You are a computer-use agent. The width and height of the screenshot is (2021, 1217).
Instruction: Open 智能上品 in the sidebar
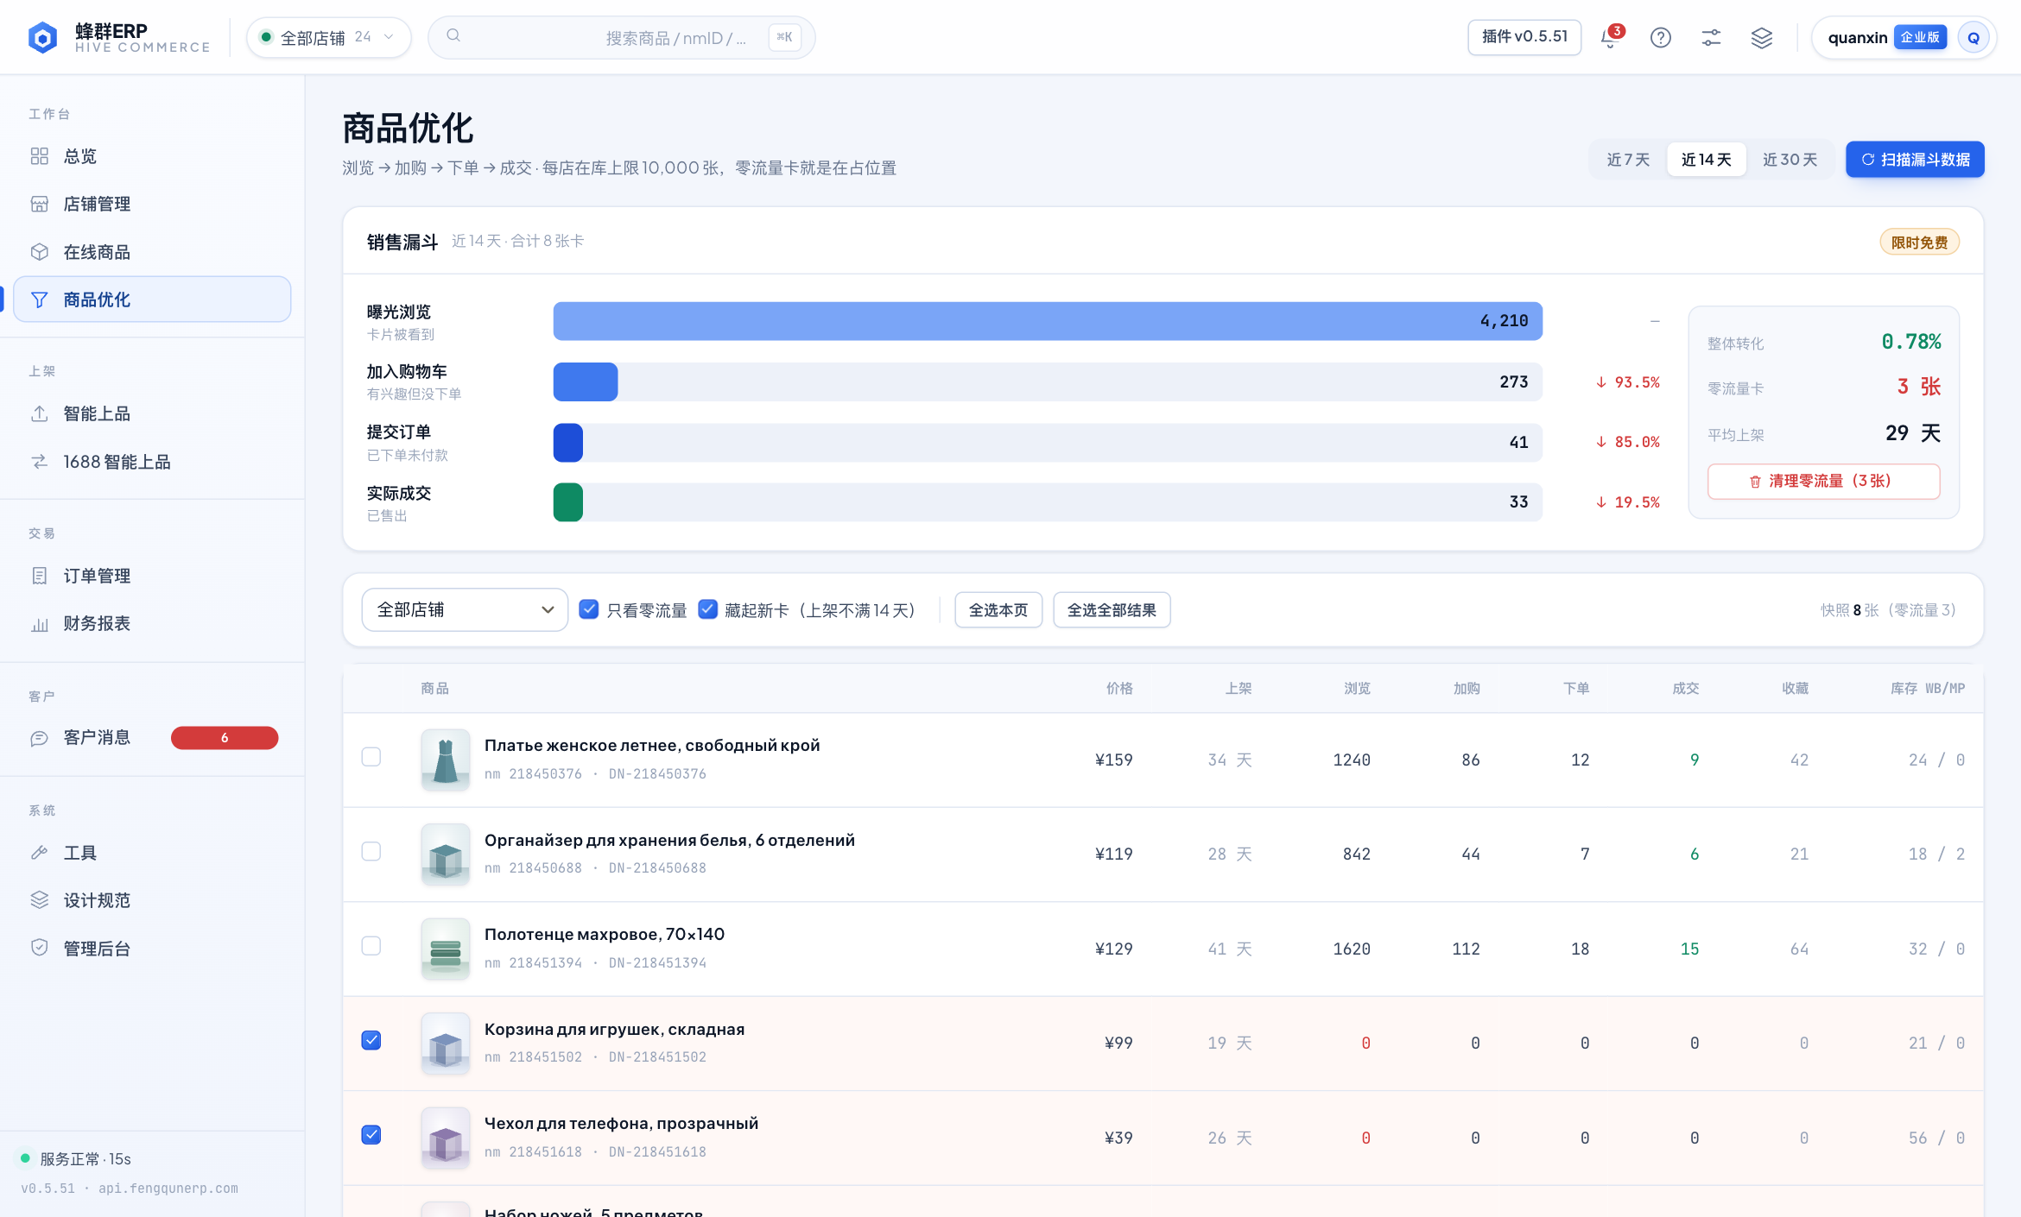pos(152,413)
